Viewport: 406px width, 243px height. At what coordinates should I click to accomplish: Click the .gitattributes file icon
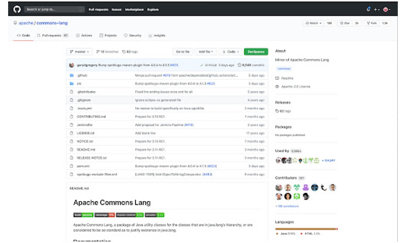(72, 92)
